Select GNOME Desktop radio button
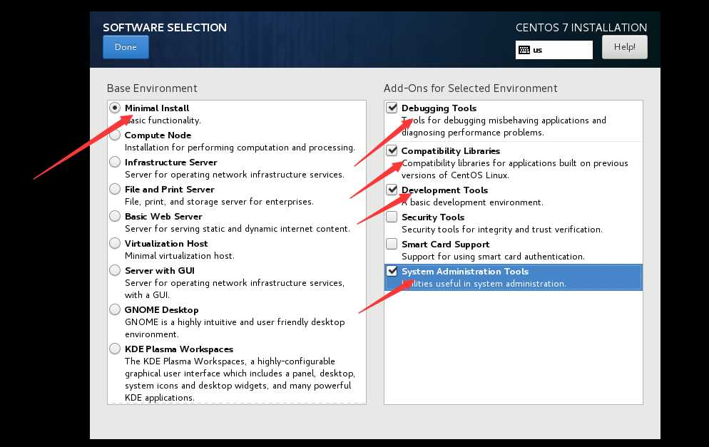This screenshot has width=709, height=447. pyautogui.click(x=115, y=309)
